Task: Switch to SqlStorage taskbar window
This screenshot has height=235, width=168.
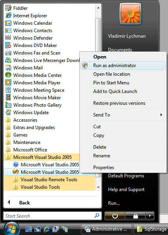Action: tap(151, 229)
